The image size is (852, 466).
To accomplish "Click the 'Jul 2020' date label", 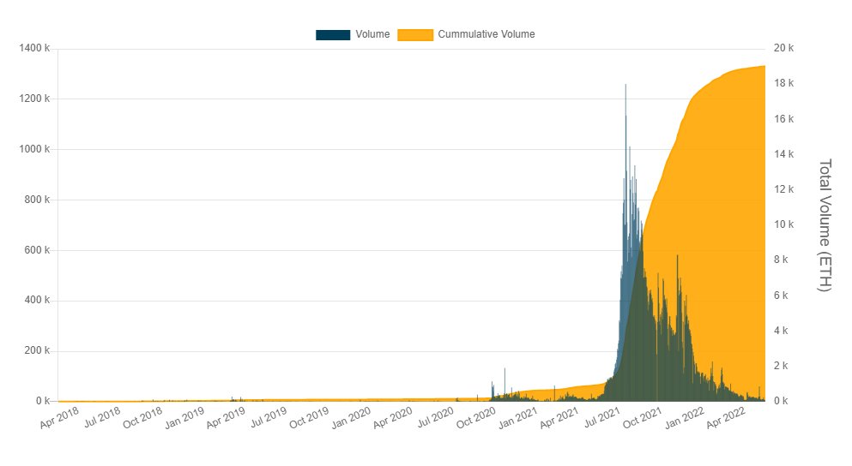I will coord(435,418).
